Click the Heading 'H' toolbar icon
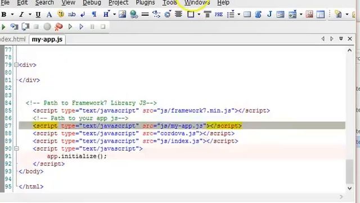The width and height of the screenshot is (360, 203). (x=106, y=14)
